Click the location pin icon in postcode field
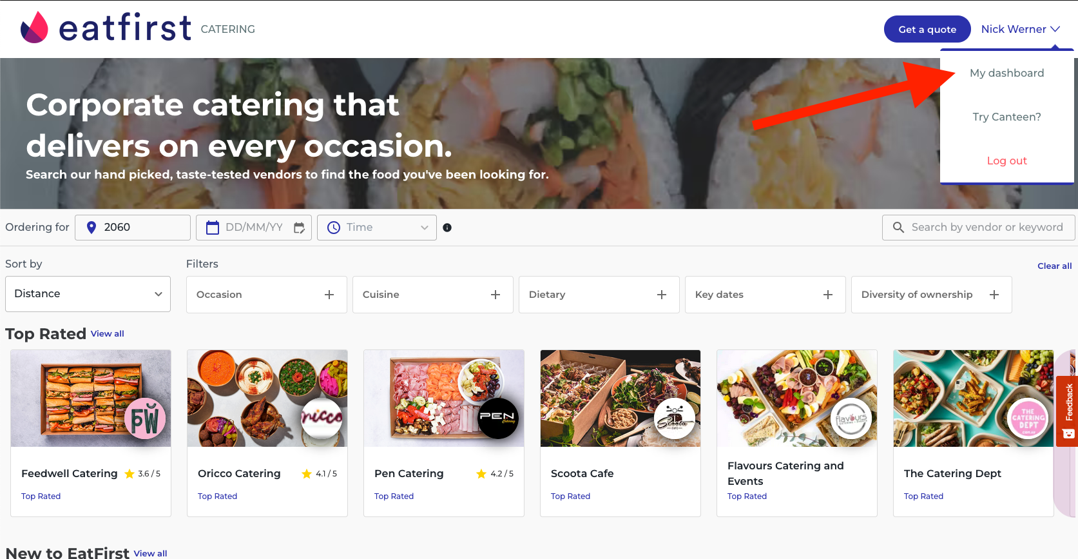 click(x=91, y=227)
